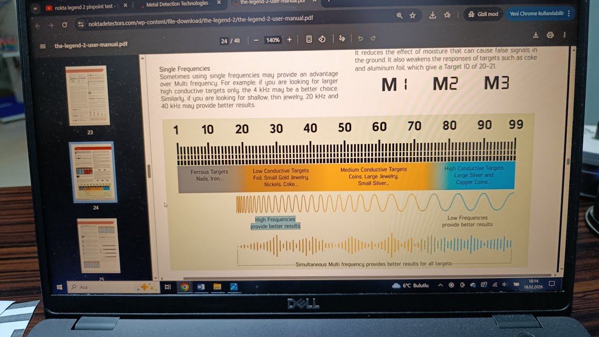This screenshot has height=337, width=599.
Task: Open Task View on taskbar
Action: [168, 287]
